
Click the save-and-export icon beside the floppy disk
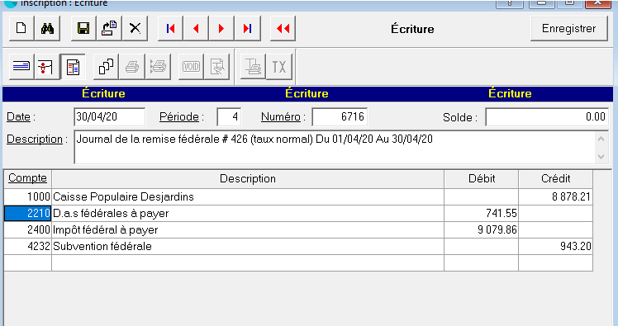click(x=109, y=28)
